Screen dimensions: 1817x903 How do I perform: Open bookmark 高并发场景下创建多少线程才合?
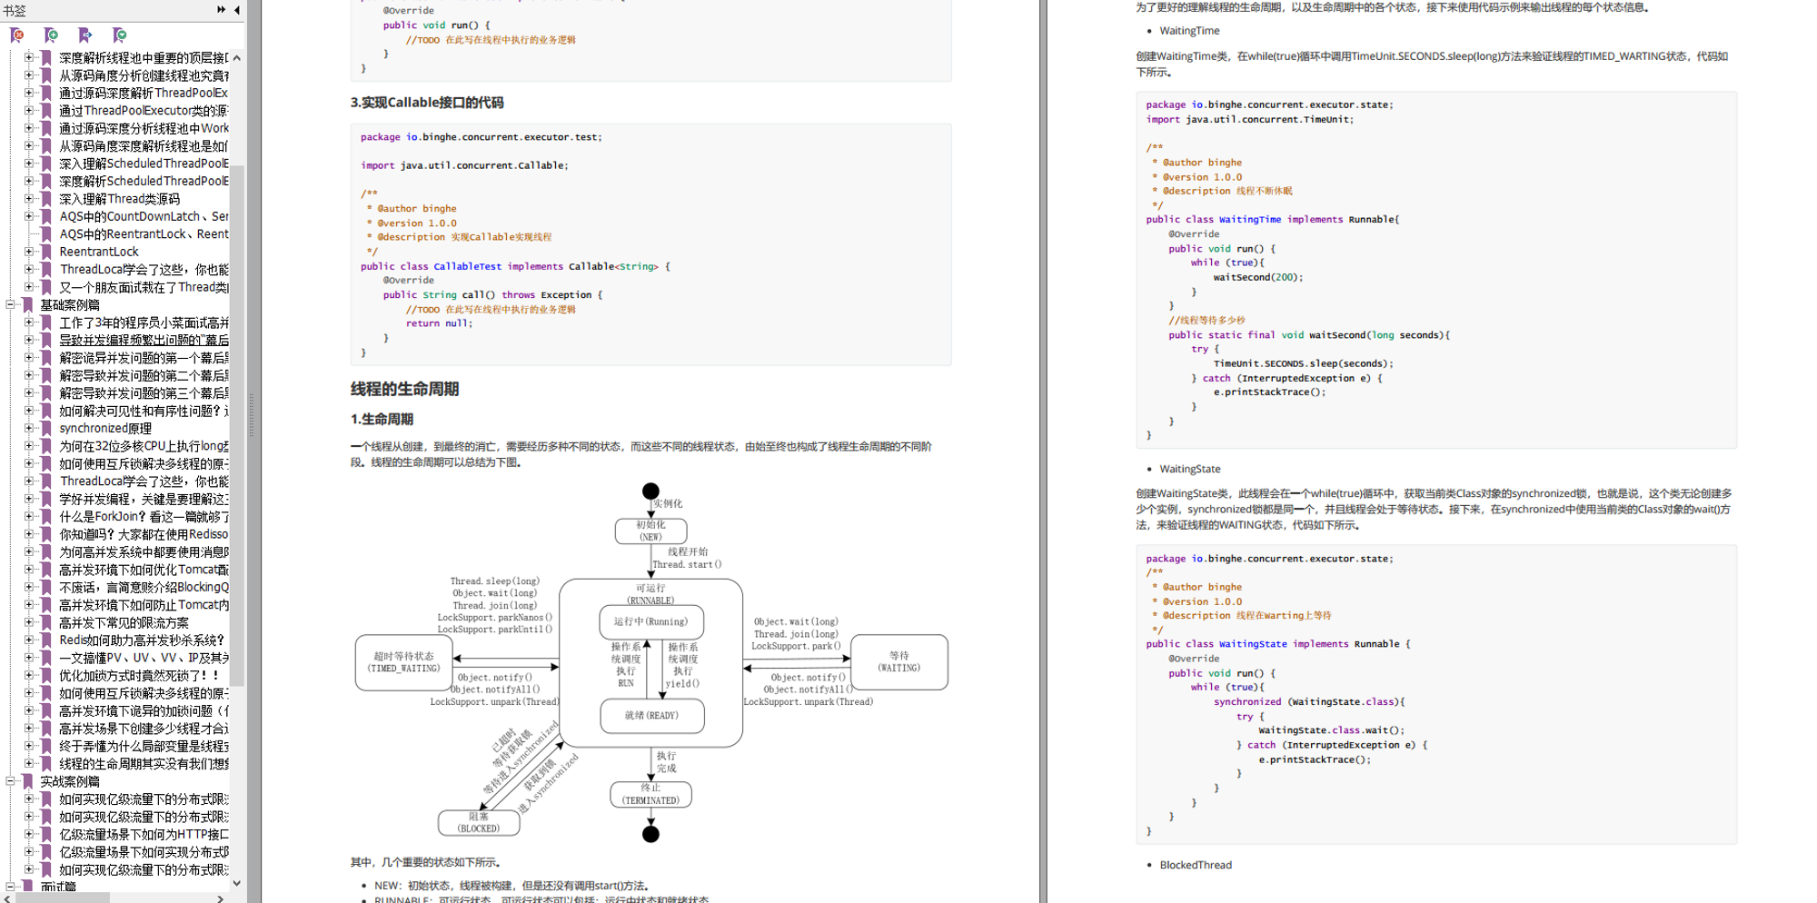(144, 728)
